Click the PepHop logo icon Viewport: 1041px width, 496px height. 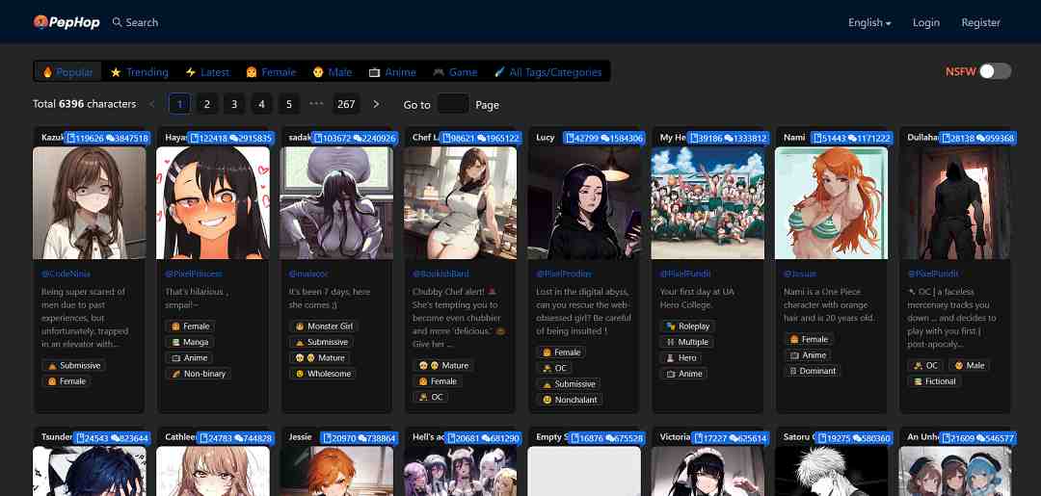tap(40, 22)
